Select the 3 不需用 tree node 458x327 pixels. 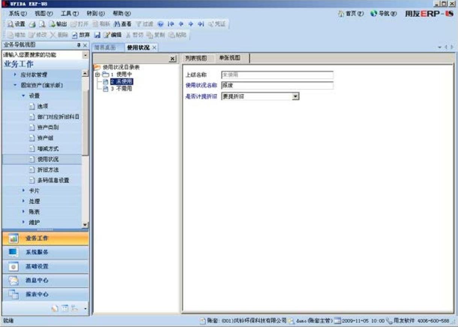(x=121, y=89)
